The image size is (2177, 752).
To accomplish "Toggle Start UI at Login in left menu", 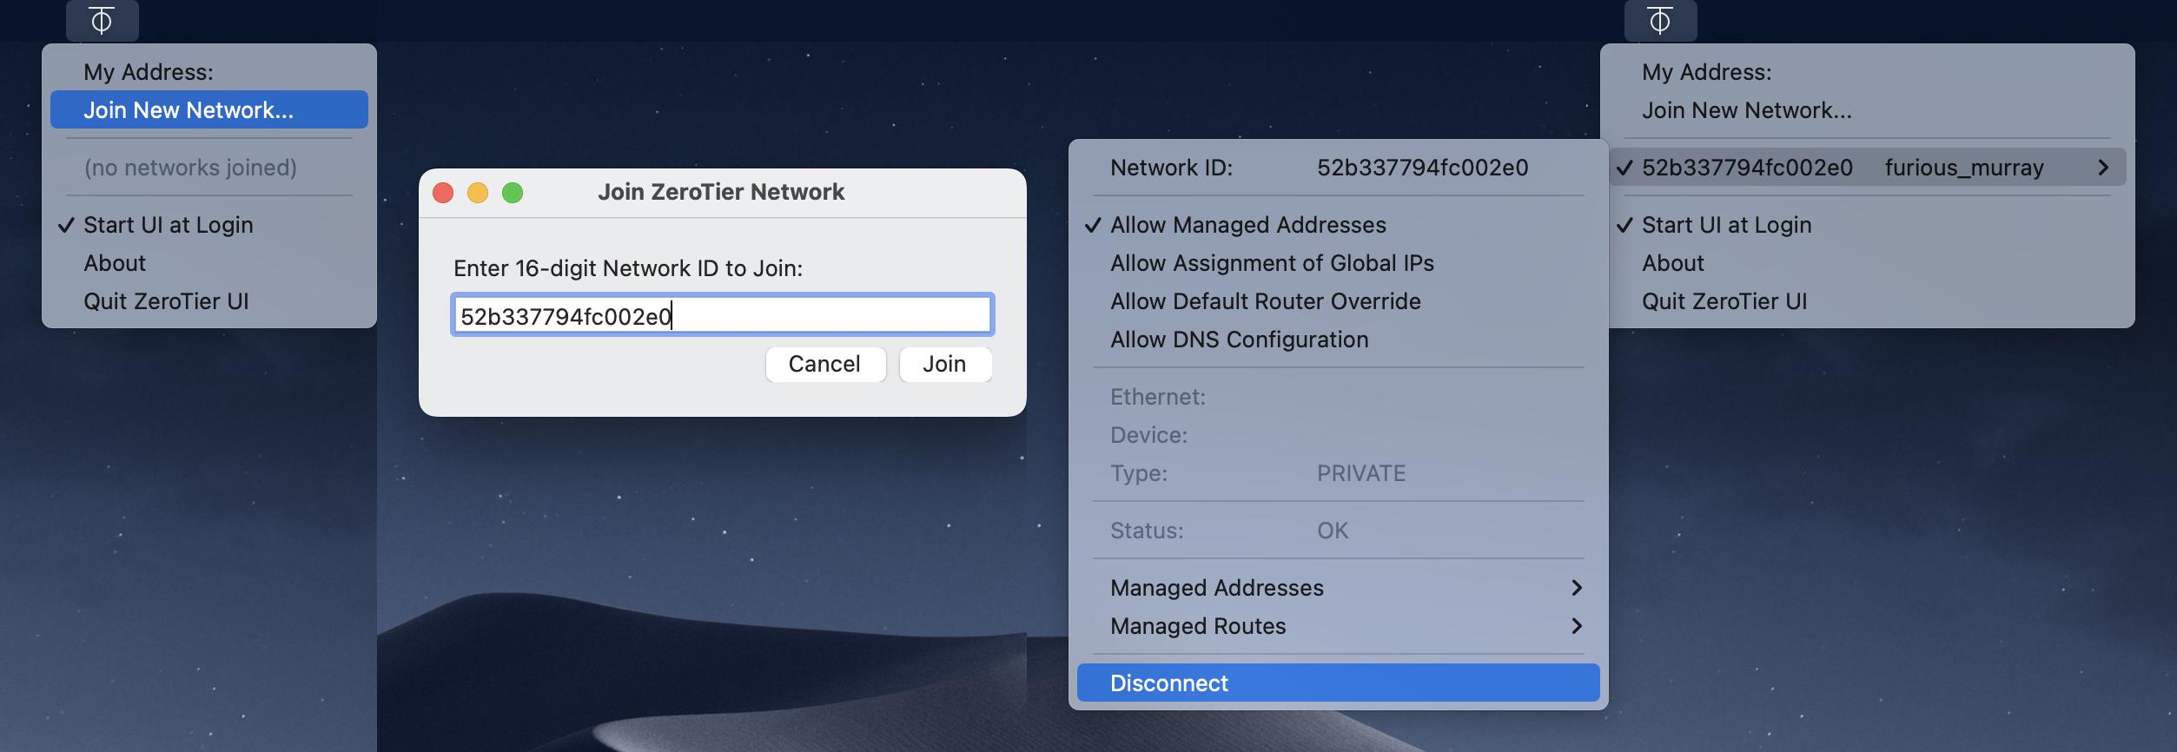I will [168, 225].
